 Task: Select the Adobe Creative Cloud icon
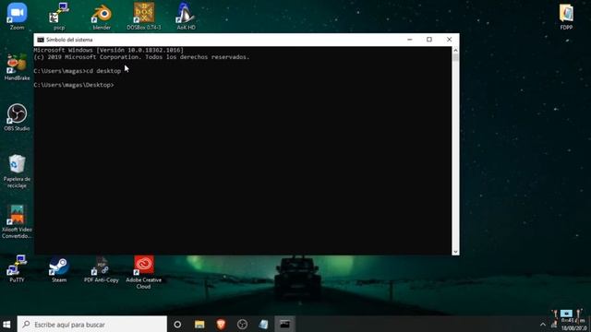click(x=144, y=272)
